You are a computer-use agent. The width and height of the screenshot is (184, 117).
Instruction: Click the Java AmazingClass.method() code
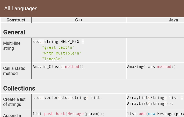152,67
